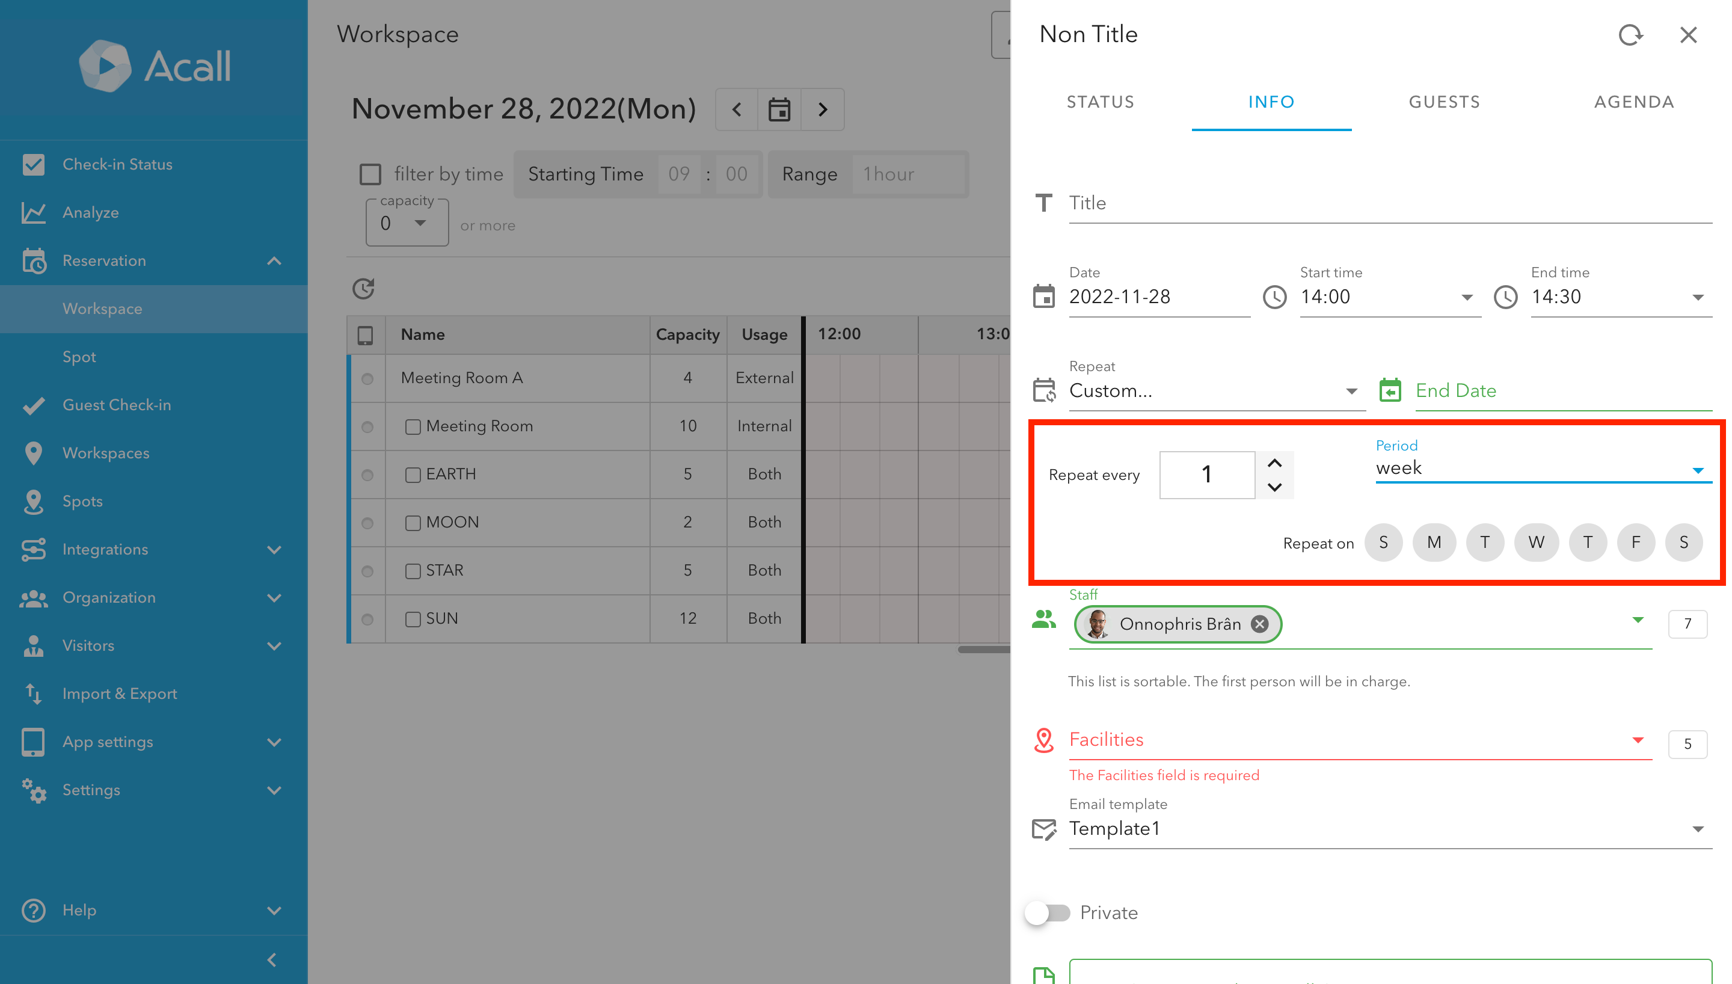Switch to the AGENDA tab

point(1634,102)
